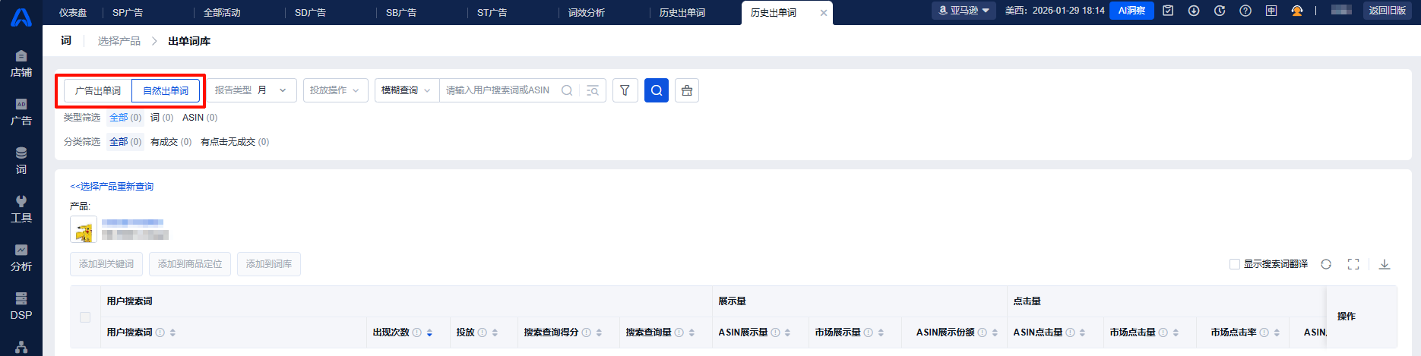The height and width of the screenshot is (356, 1421).
Task: Open the 模糊查询 dropdown
Action: 407,90
